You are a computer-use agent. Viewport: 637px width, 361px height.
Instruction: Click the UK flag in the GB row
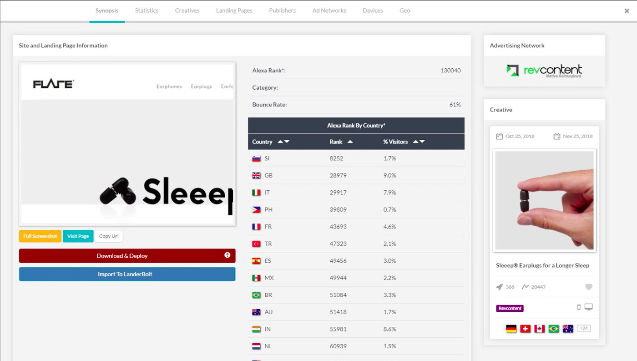pyautogui.click(x=256, y=175)
